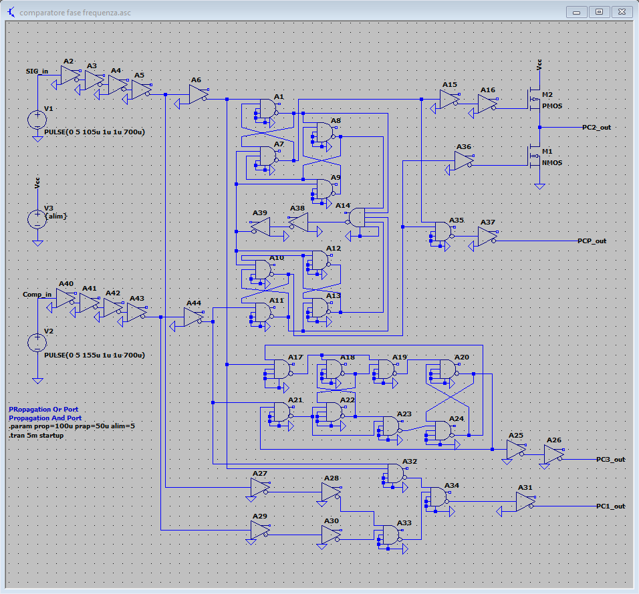Click the LTspice icon in the title bar
The width and height of the screenshot is (639, 594).
(x=11, y=12)
